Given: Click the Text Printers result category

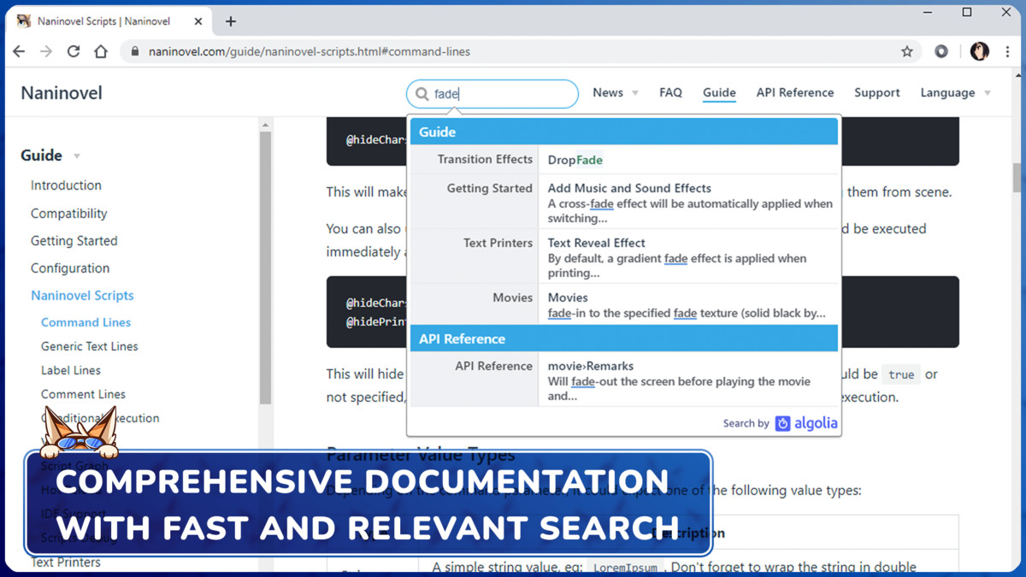Looking at the screenshot, I should [498, 243].
